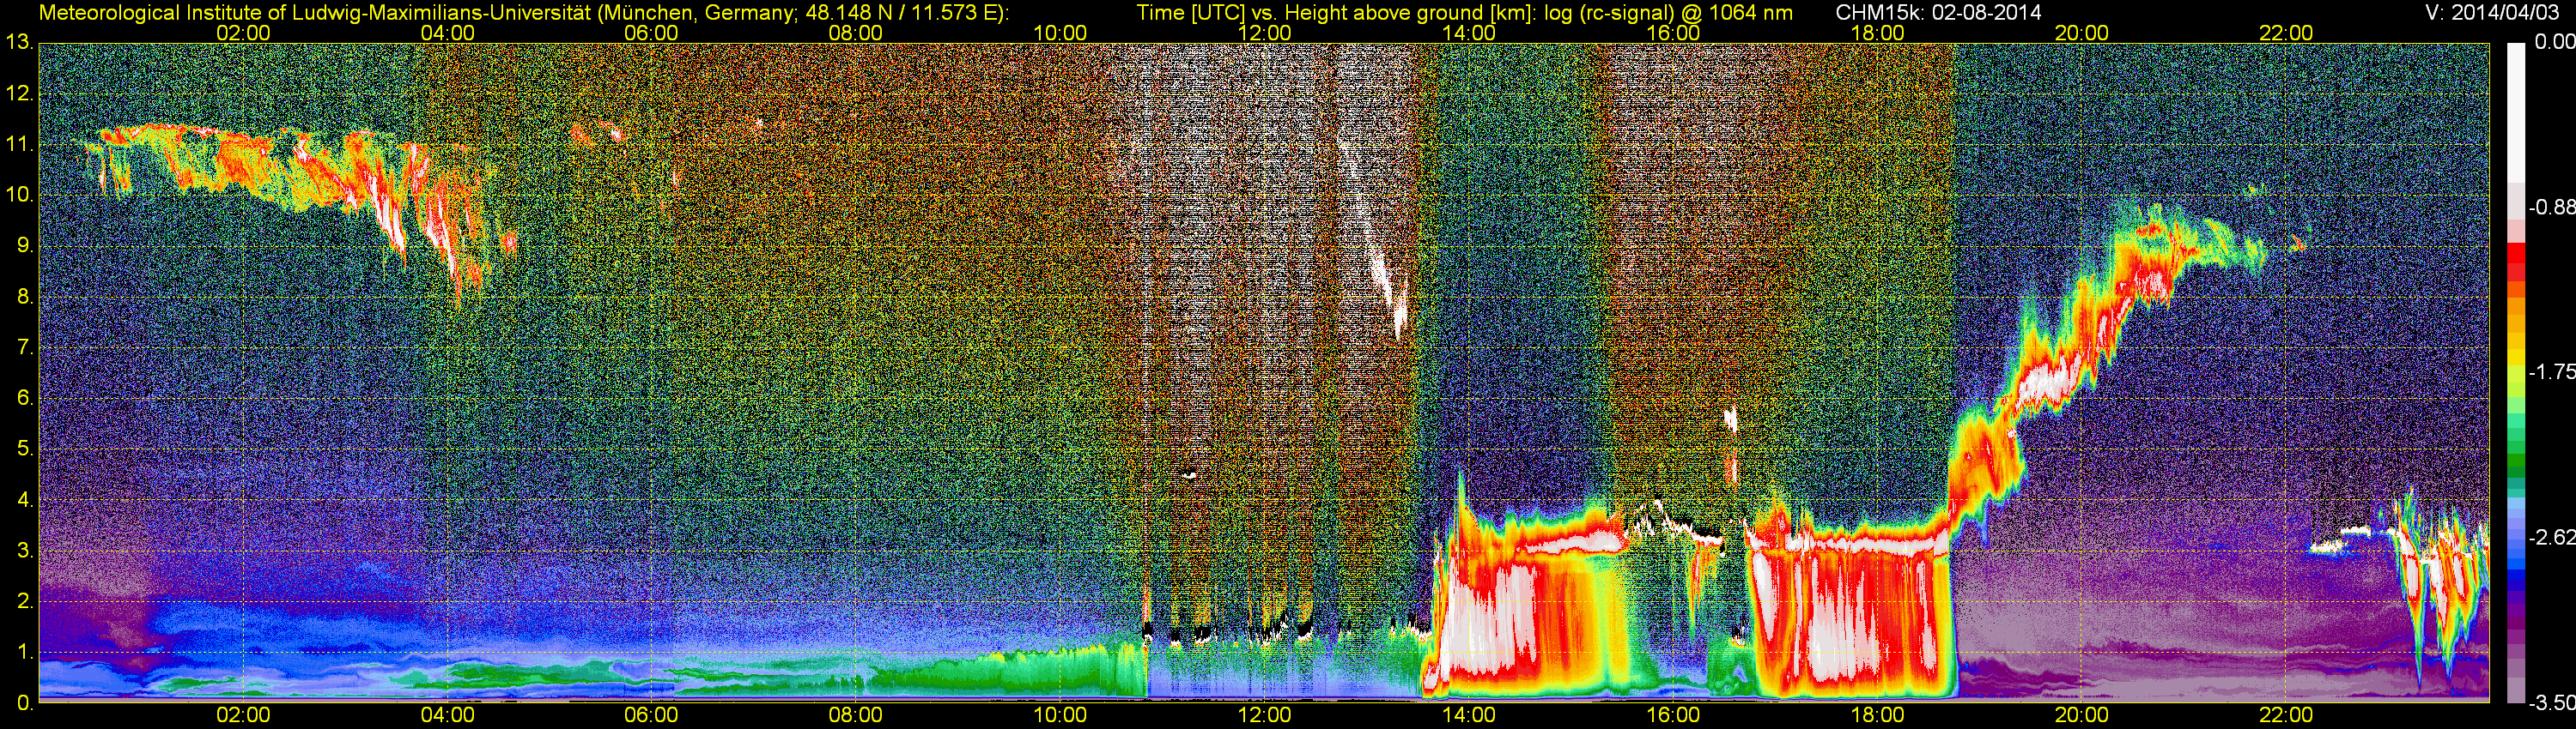Image resolution: width=2576 pixels, height=729 pixels.
Task: Click the height label '3.' on y-axis
Action: click(23, 551)
